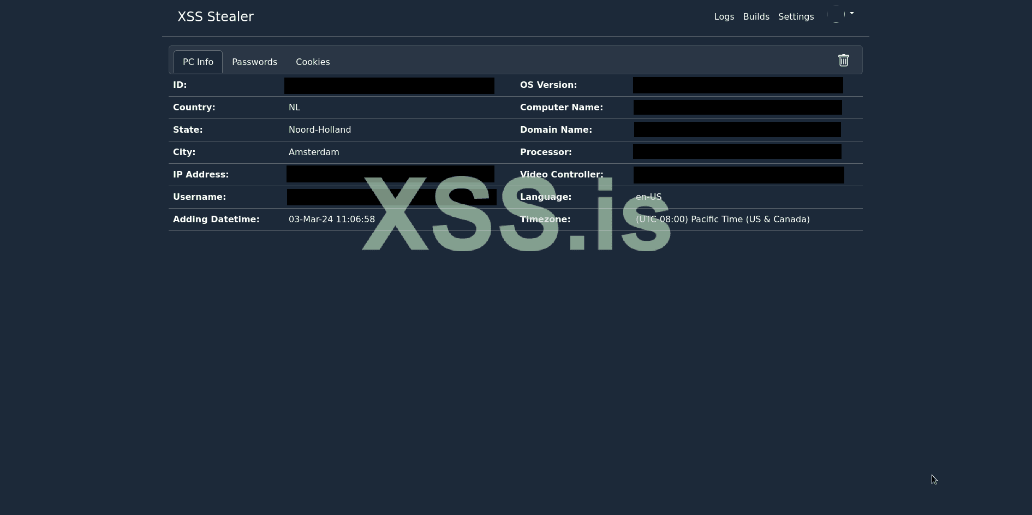
Task: Go to Logs in the navbar
Action: [x=724, y=17]
